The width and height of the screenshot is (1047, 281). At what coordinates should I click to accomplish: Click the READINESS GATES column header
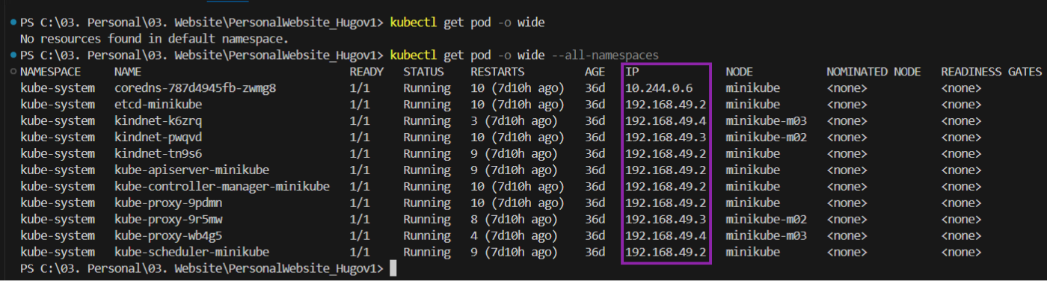point(991,72)
